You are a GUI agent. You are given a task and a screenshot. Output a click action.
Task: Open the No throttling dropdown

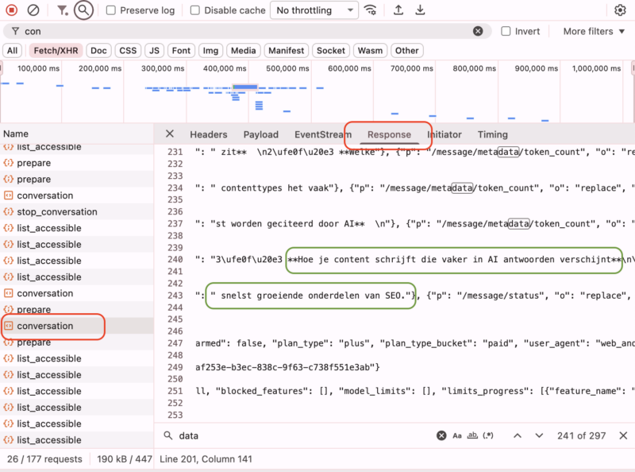[x=314, y=10]
